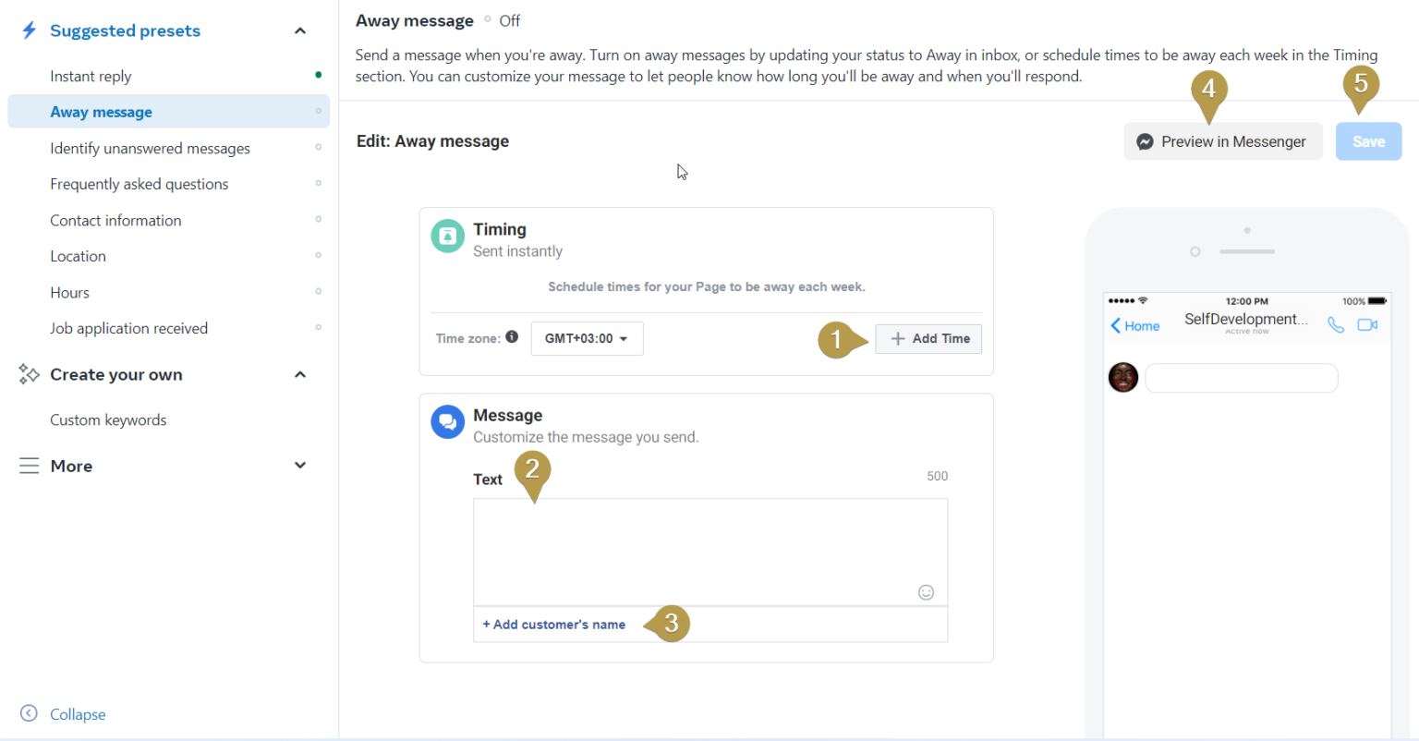Viewport: 1419px width, 741px height.
Task: Click the profile avatar in phone preview
Action: point(1123,377)
